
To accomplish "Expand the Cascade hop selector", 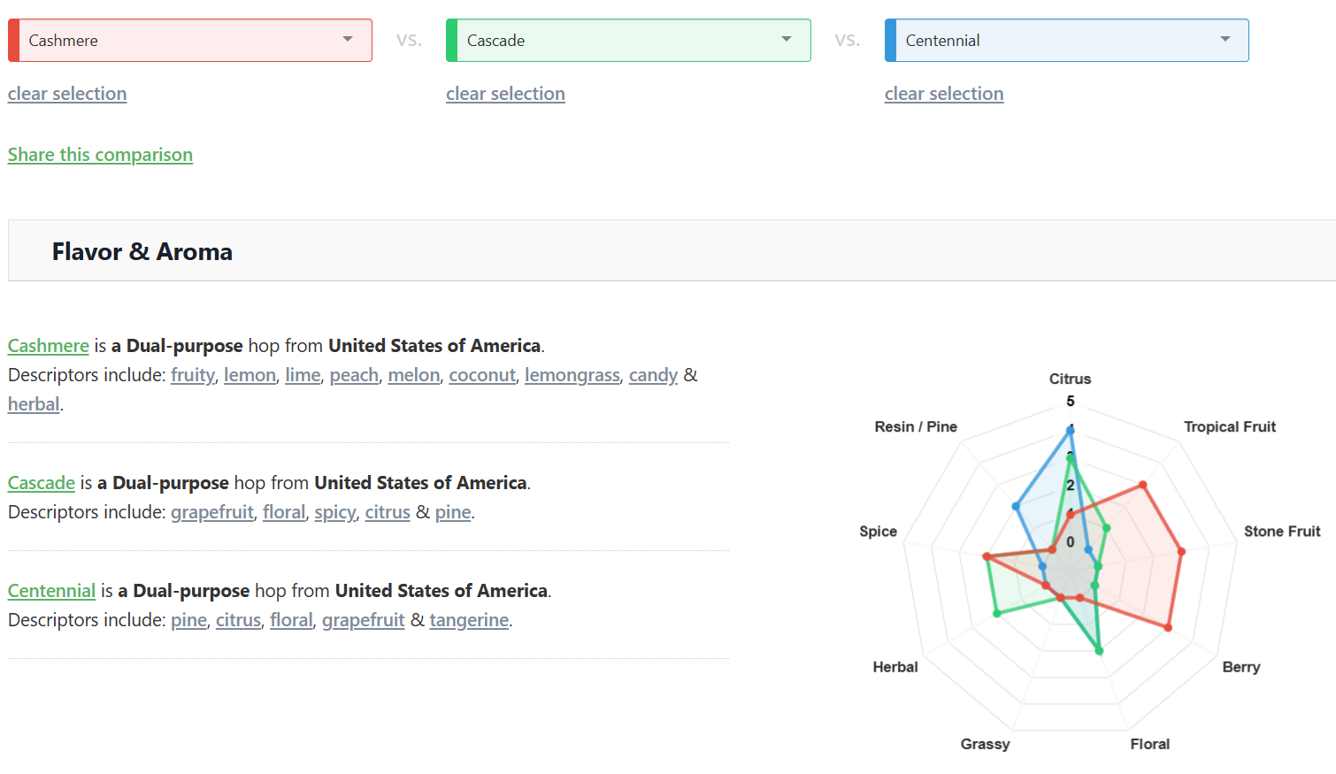I will click(628, 41).
